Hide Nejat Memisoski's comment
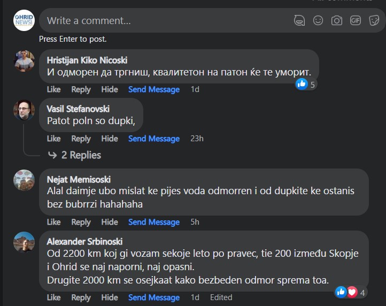 (110, 222)
